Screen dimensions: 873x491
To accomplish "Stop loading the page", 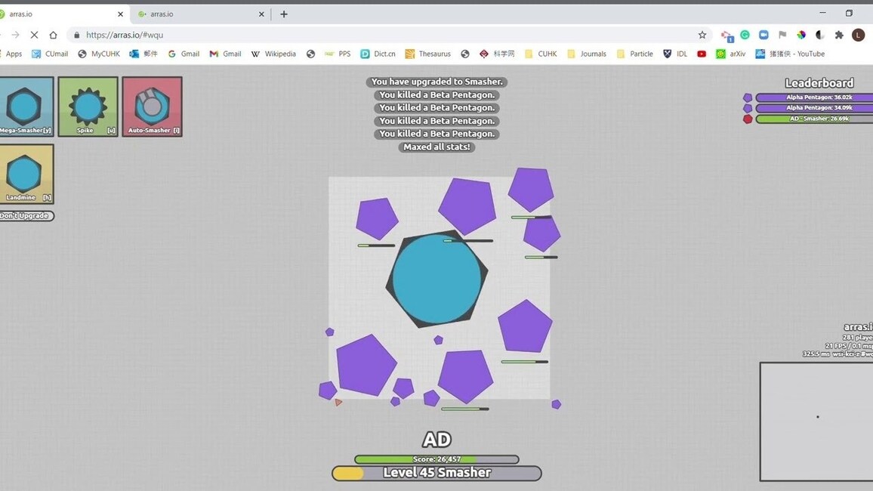I will pyautogui.click(x=34, y=35).
